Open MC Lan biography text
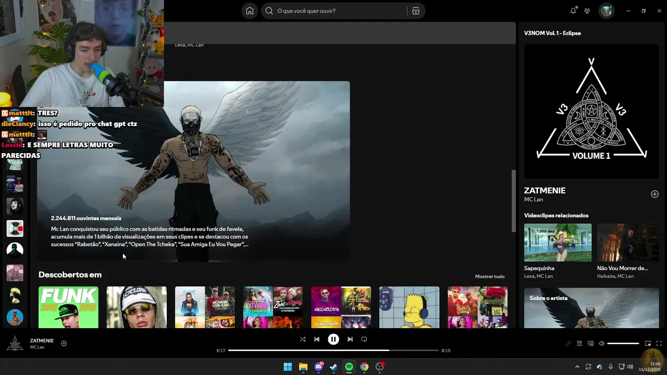Image resolution: width=667 pixels, height=375 pixels. point(150,236)
